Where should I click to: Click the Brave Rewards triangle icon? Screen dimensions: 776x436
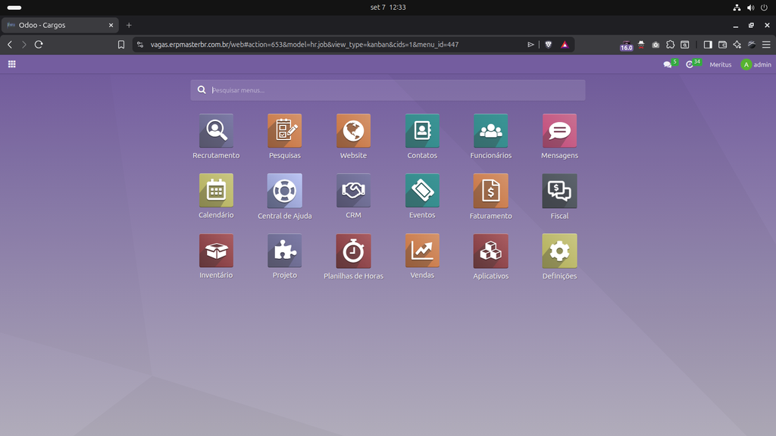point(564,45)
